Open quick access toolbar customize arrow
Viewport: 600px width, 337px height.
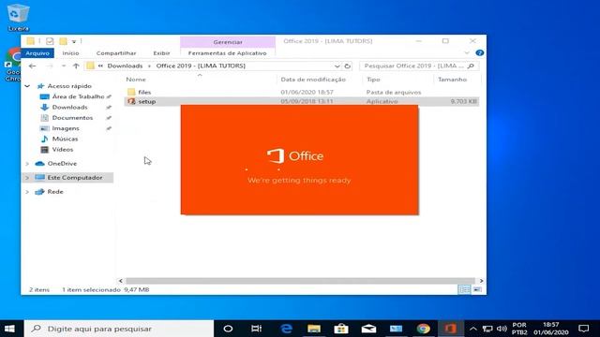coord(74,41)
